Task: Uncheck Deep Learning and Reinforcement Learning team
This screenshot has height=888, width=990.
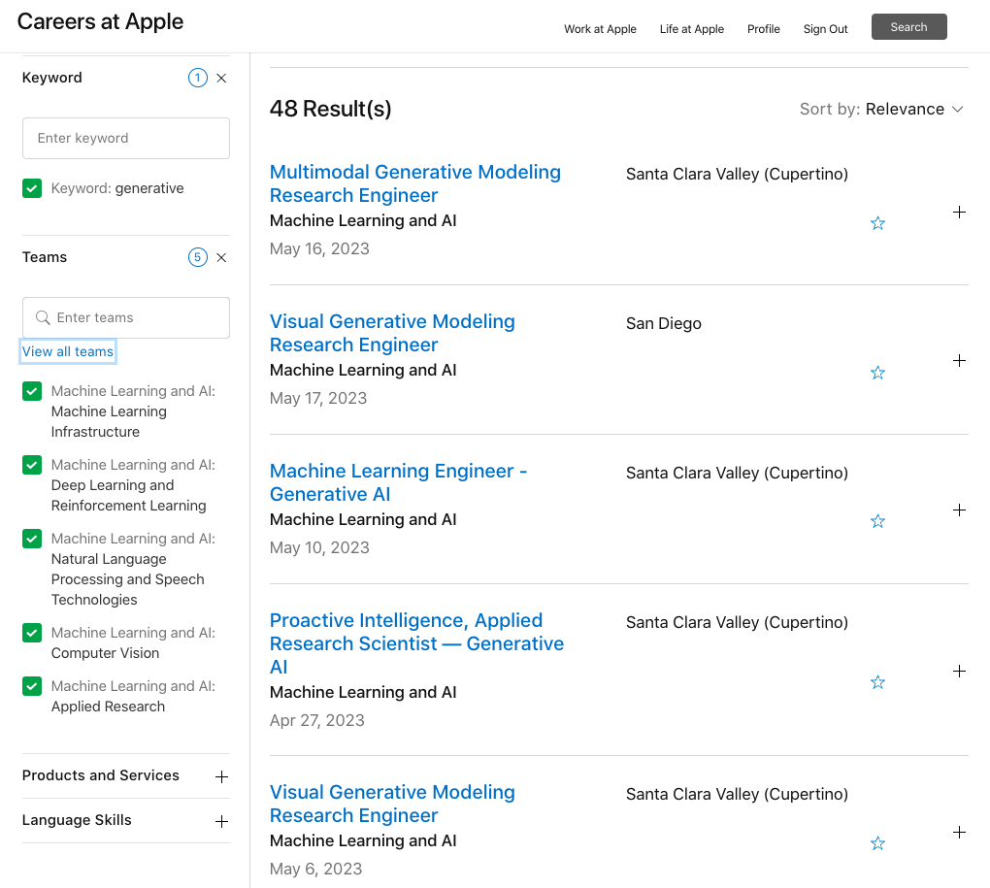Action: click(32, 465)
